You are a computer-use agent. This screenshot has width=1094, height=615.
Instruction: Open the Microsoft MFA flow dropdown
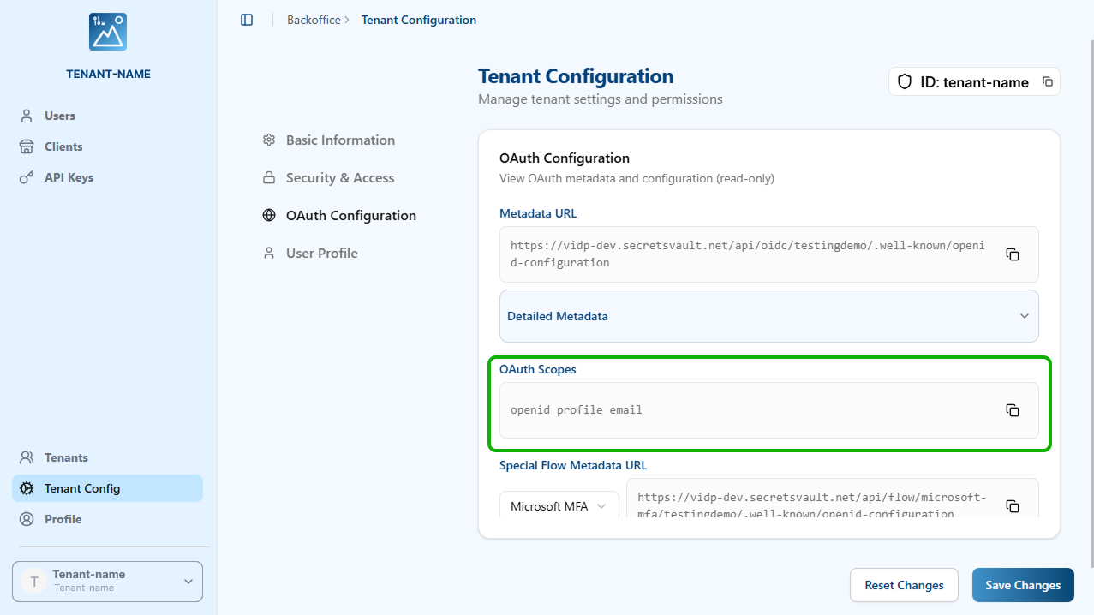pyautogui.click(x=559, y=506)
